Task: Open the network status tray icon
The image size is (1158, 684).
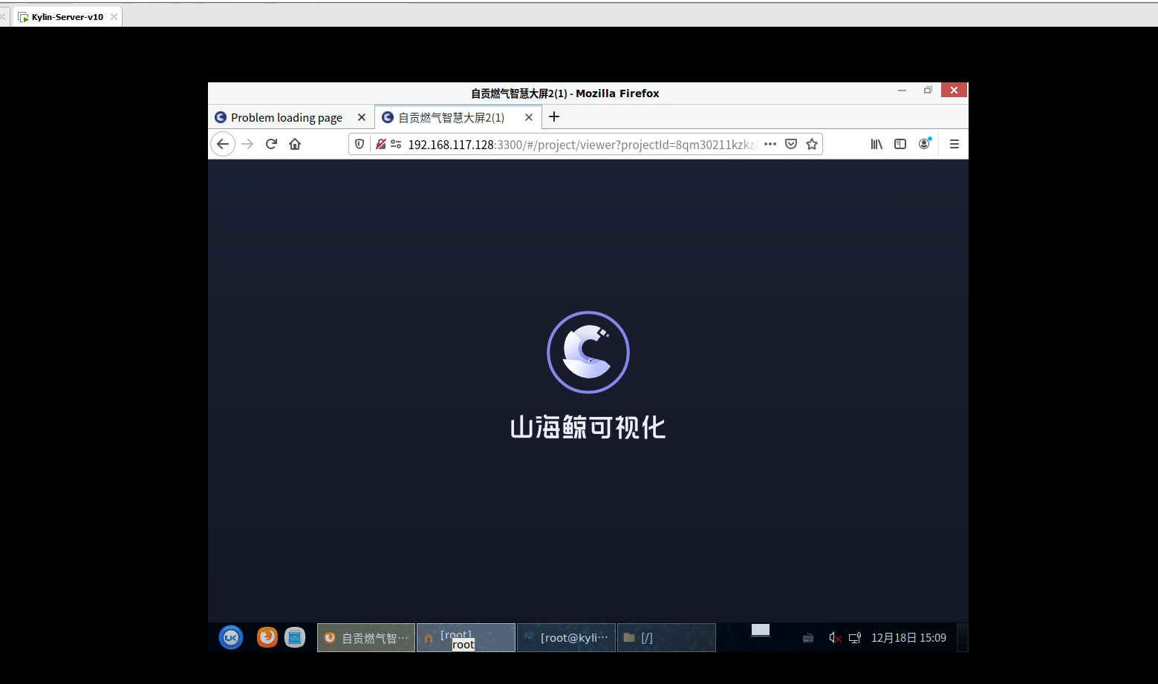Action: [855, 638]
